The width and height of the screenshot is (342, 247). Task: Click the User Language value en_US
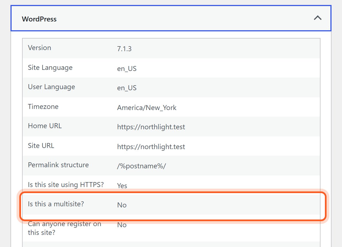tap(127, 88)
